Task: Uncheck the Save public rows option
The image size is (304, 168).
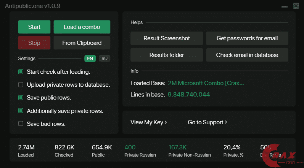Action: point(21,98)
